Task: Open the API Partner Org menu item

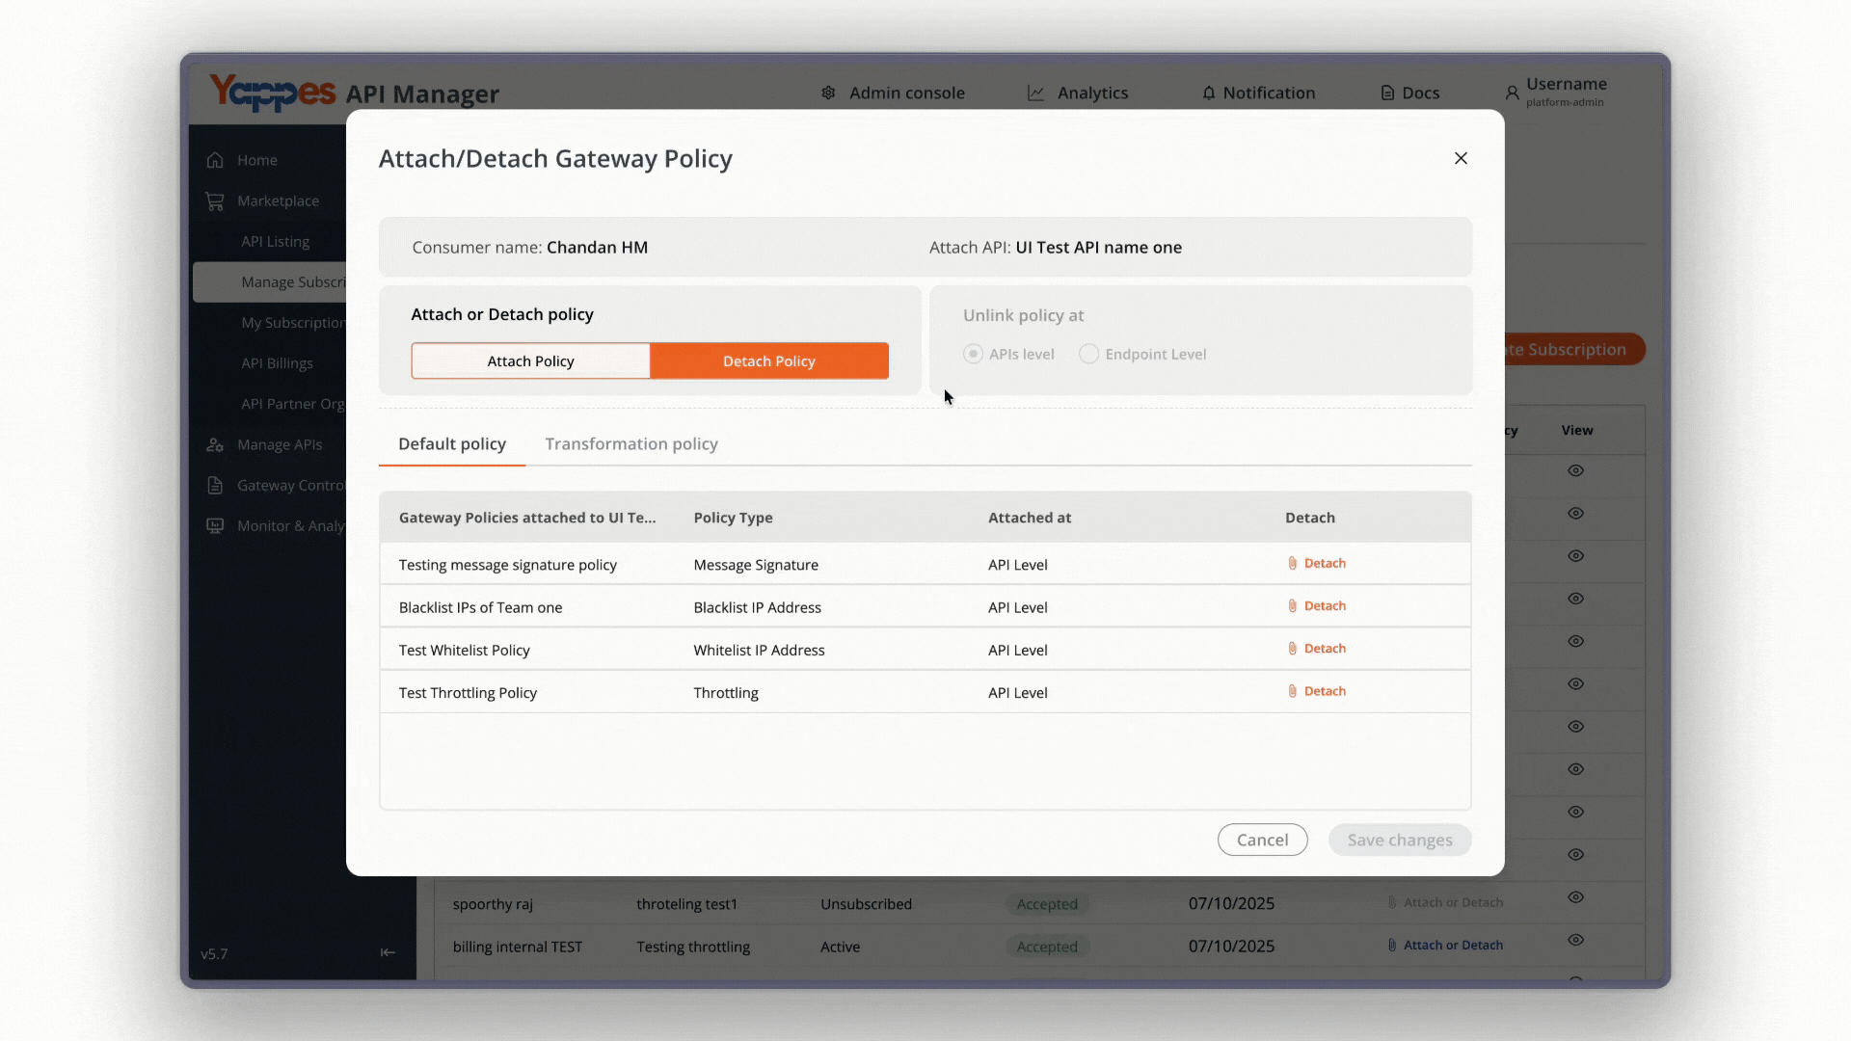Action: [293, 403]
